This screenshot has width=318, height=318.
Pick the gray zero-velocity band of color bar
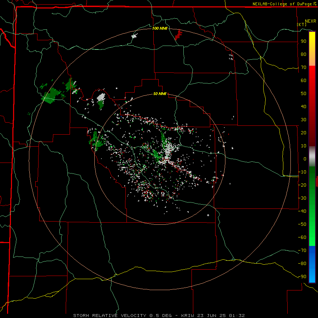[312, 157]
